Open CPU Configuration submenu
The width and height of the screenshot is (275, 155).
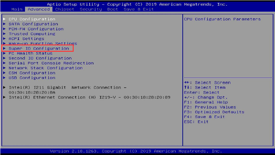coord(32,19)
